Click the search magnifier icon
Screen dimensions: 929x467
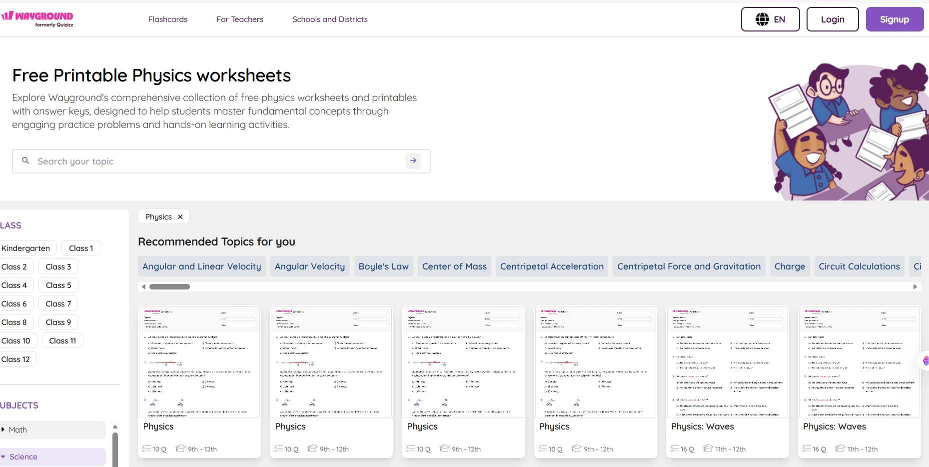coord(25,160)
